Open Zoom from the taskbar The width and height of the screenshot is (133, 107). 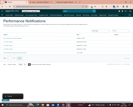click(x=58, y=105)
